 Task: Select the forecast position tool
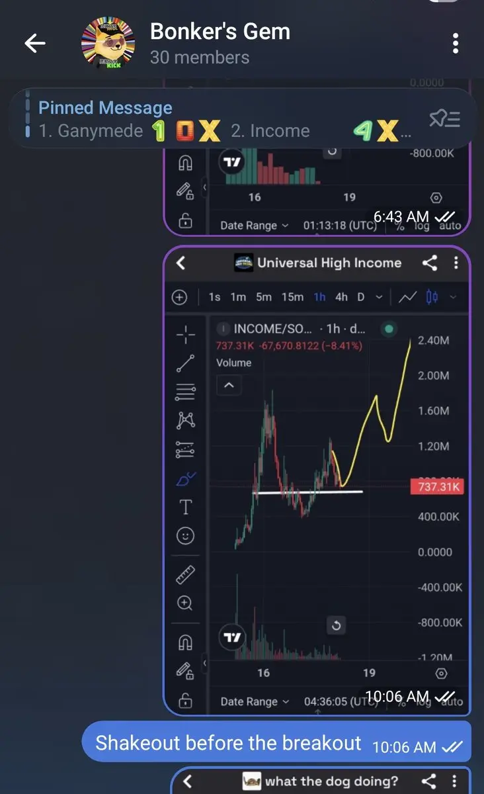[x=186, y=450]
